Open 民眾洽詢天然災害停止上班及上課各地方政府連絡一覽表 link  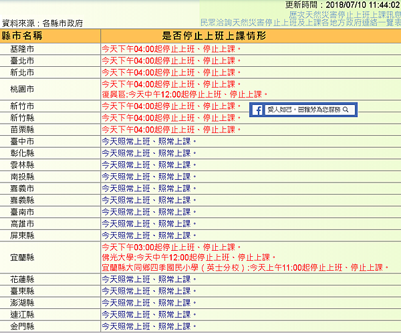click(301, 23)
